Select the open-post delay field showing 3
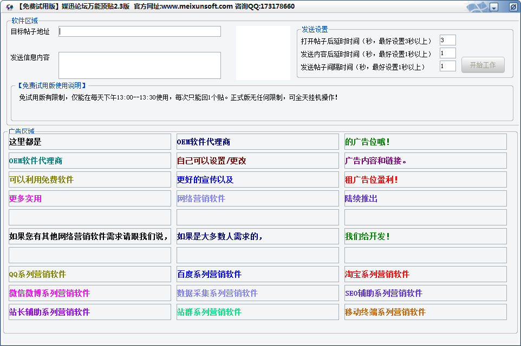This screenshot has height=346, width=521. click(448, 39)
